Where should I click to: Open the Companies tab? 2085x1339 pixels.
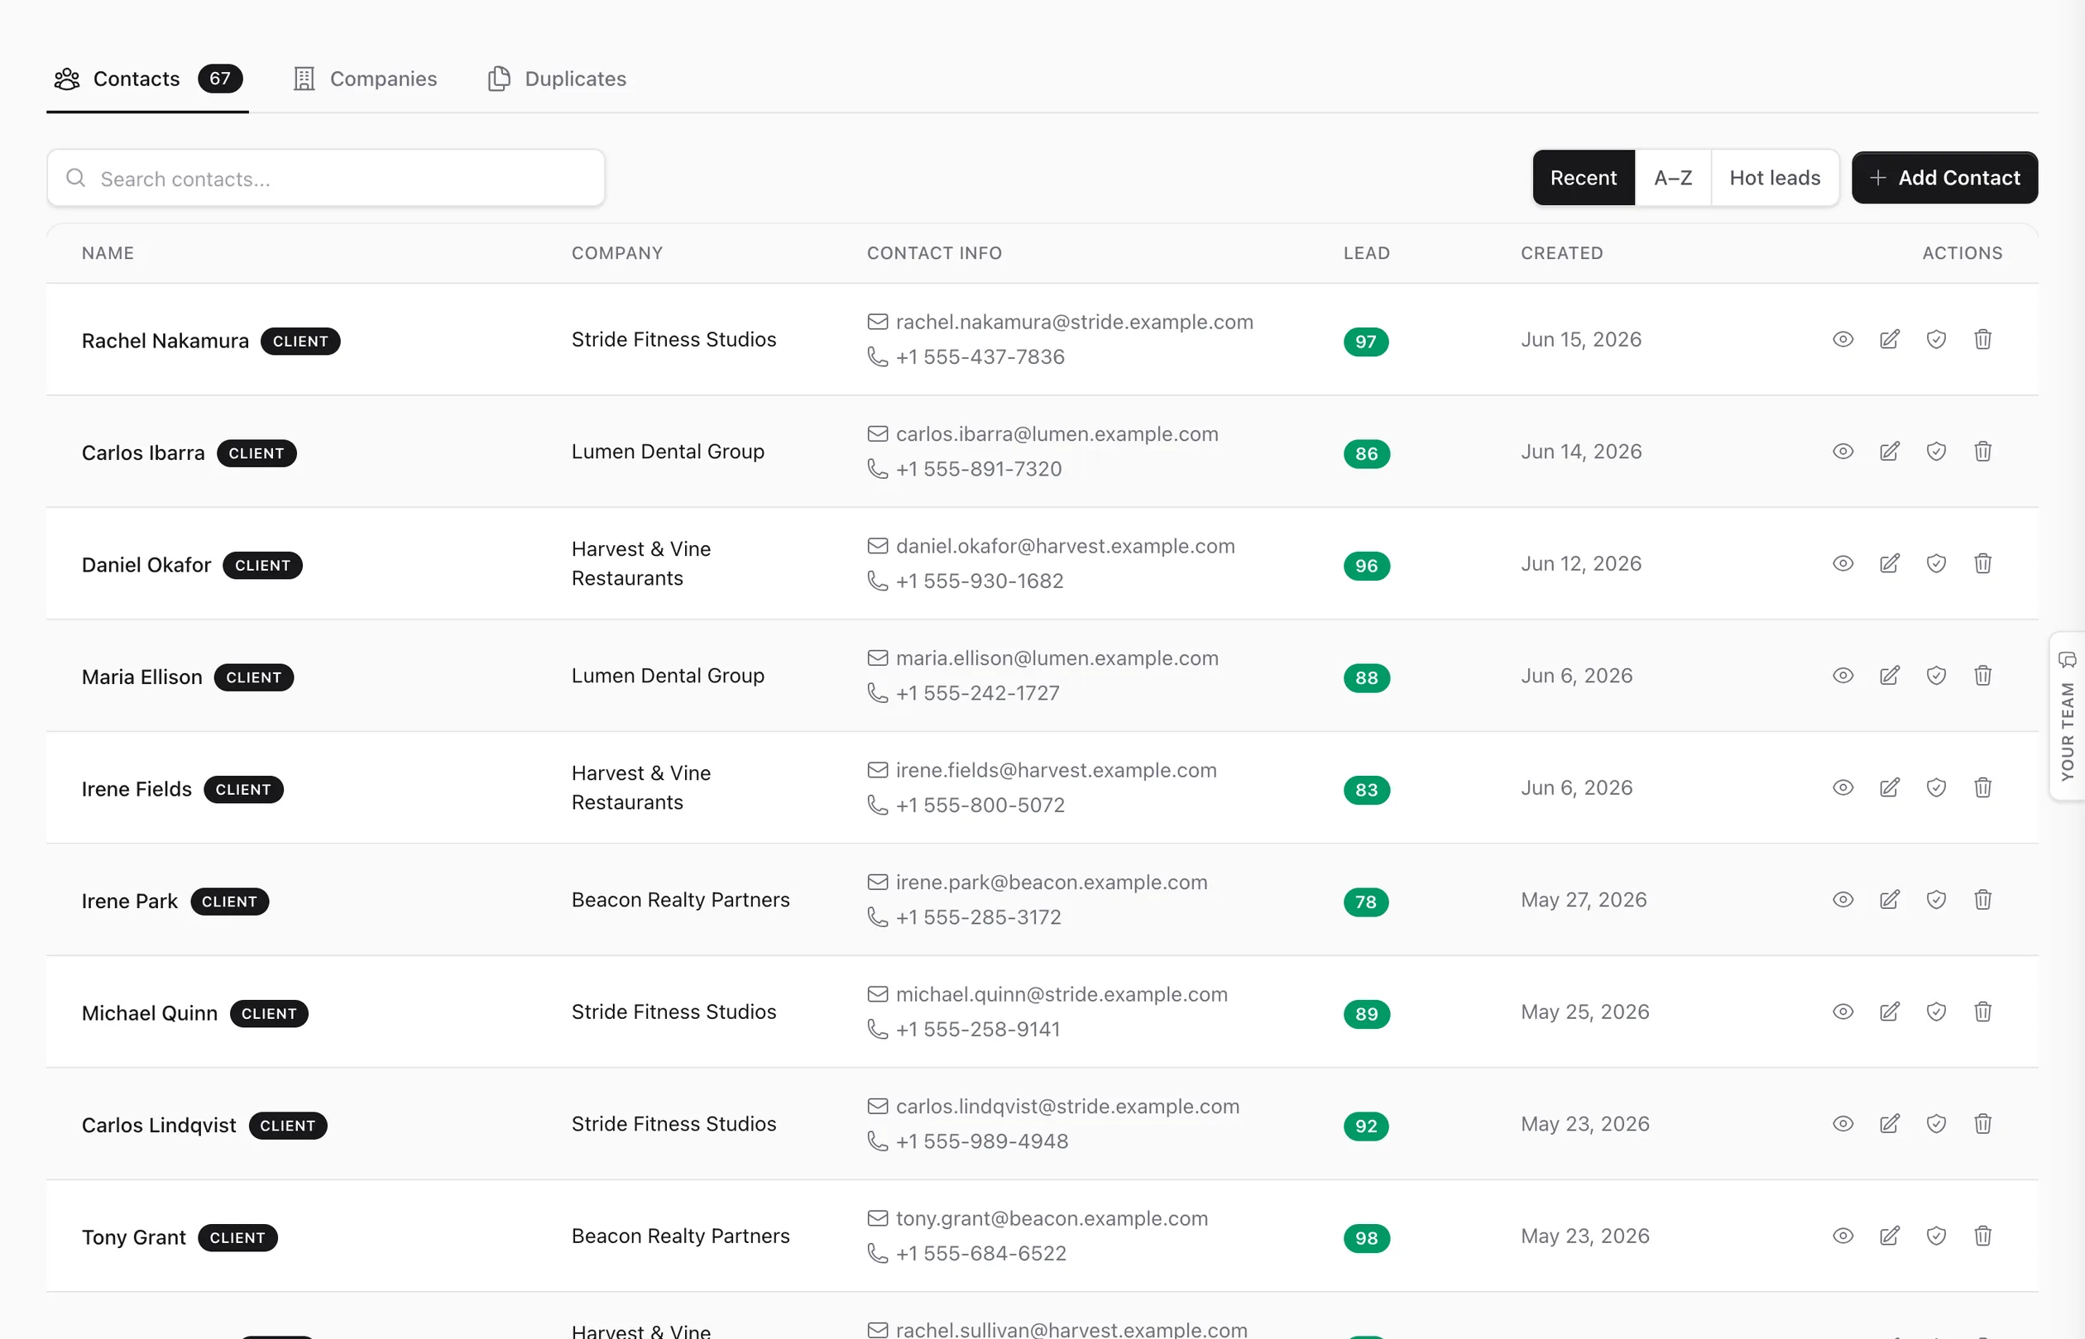click(x=366, y=79)
